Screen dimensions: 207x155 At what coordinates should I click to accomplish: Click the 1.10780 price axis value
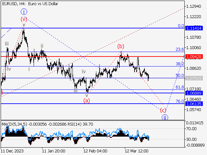(x=193, y=37)
